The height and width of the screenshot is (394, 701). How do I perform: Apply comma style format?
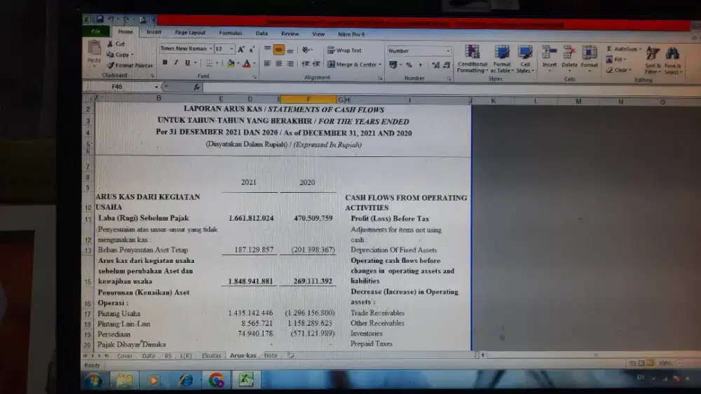click(420, 64)
